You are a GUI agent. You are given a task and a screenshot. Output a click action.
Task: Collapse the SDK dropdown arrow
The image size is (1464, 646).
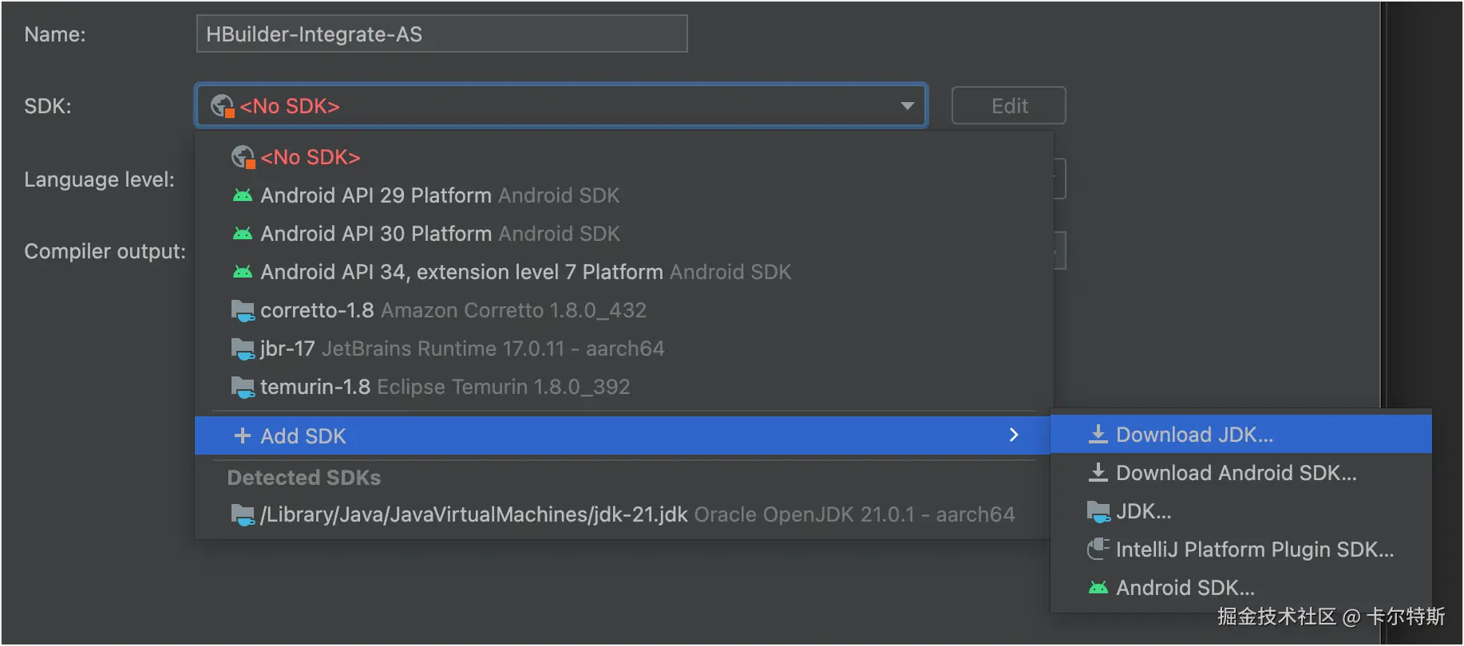pyautogui.click(x=907, y=106)
